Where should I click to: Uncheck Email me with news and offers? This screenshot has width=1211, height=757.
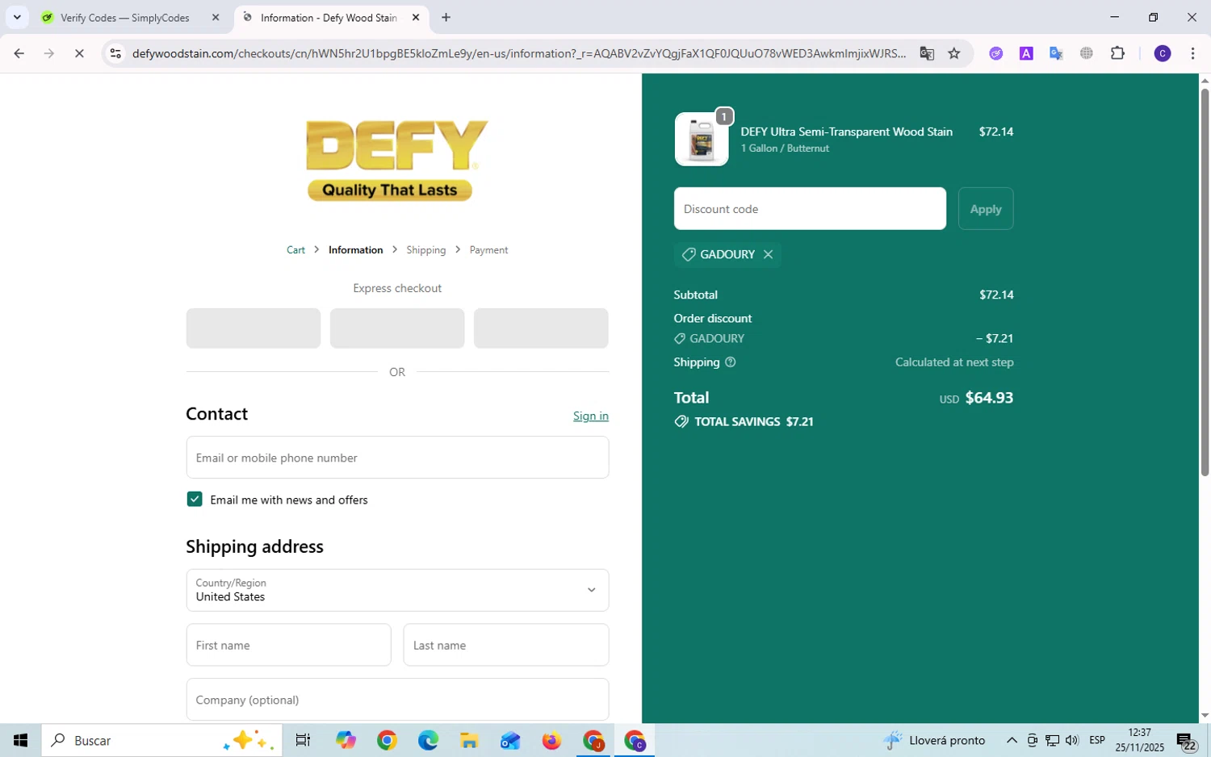(195, 500)
